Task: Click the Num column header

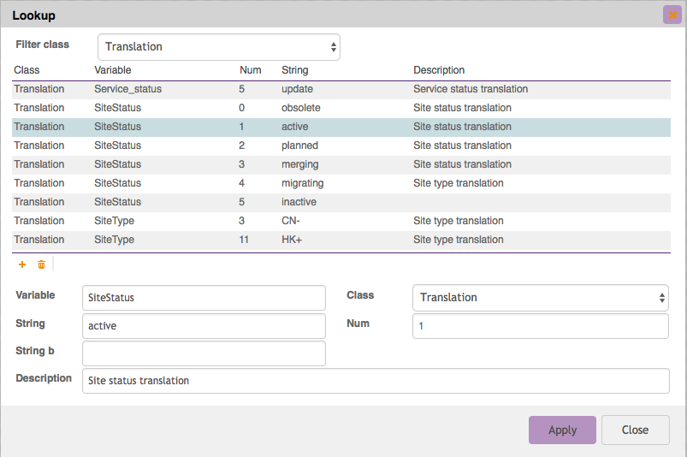Action: (x=249, y=70)
